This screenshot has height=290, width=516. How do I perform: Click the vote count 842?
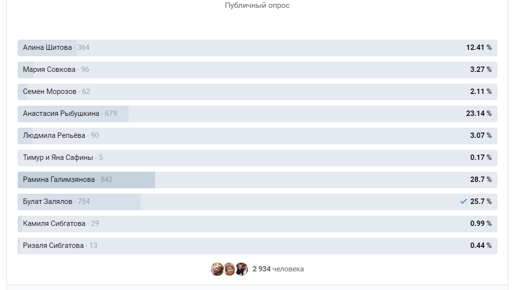(107, 179)
